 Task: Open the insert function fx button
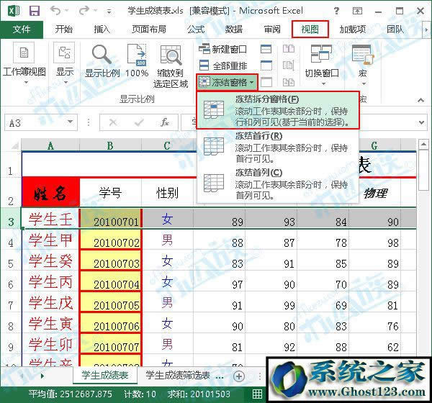click(x=165, y=122)
